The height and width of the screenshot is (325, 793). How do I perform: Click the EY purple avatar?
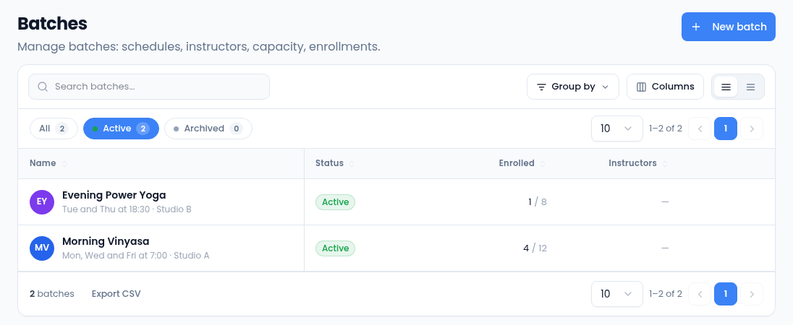coord(42,202)
